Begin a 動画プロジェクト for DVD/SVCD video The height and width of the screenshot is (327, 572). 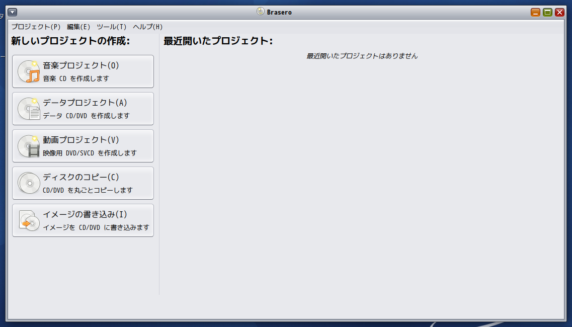[83, 145]
